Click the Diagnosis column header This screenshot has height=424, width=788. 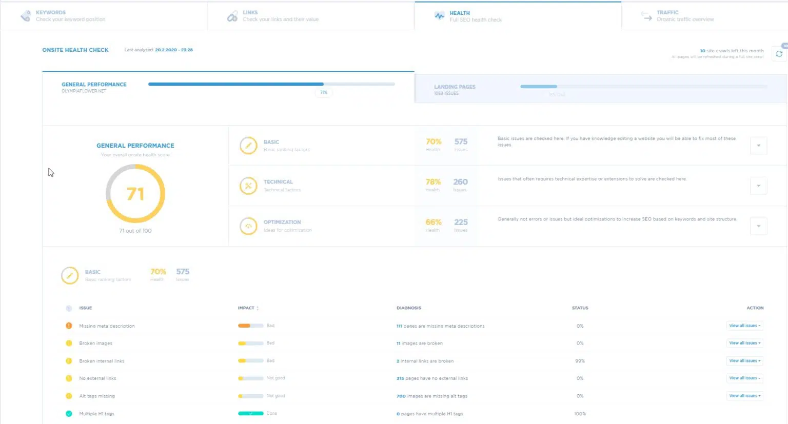click(408, 308)
